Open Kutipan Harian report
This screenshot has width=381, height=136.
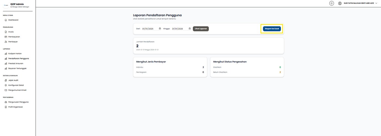[15, 54]
